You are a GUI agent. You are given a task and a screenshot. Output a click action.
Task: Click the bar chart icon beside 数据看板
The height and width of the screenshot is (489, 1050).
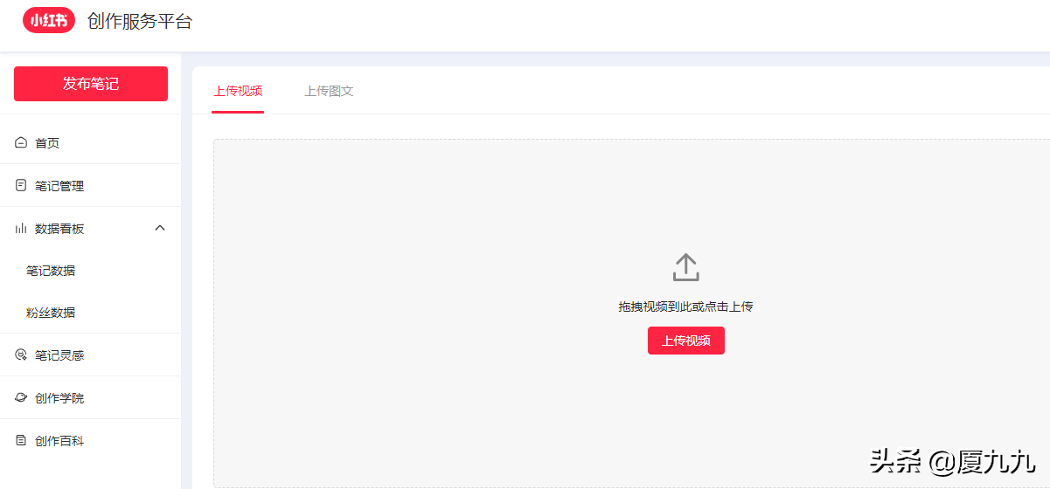coord(21,229)
